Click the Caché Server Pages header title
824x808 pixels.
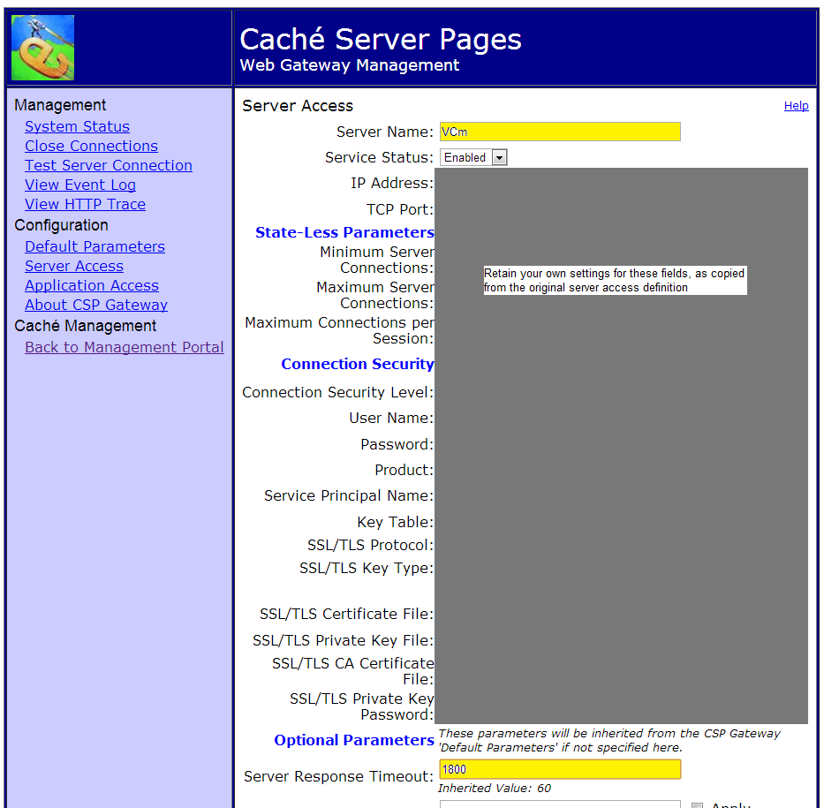381,39
